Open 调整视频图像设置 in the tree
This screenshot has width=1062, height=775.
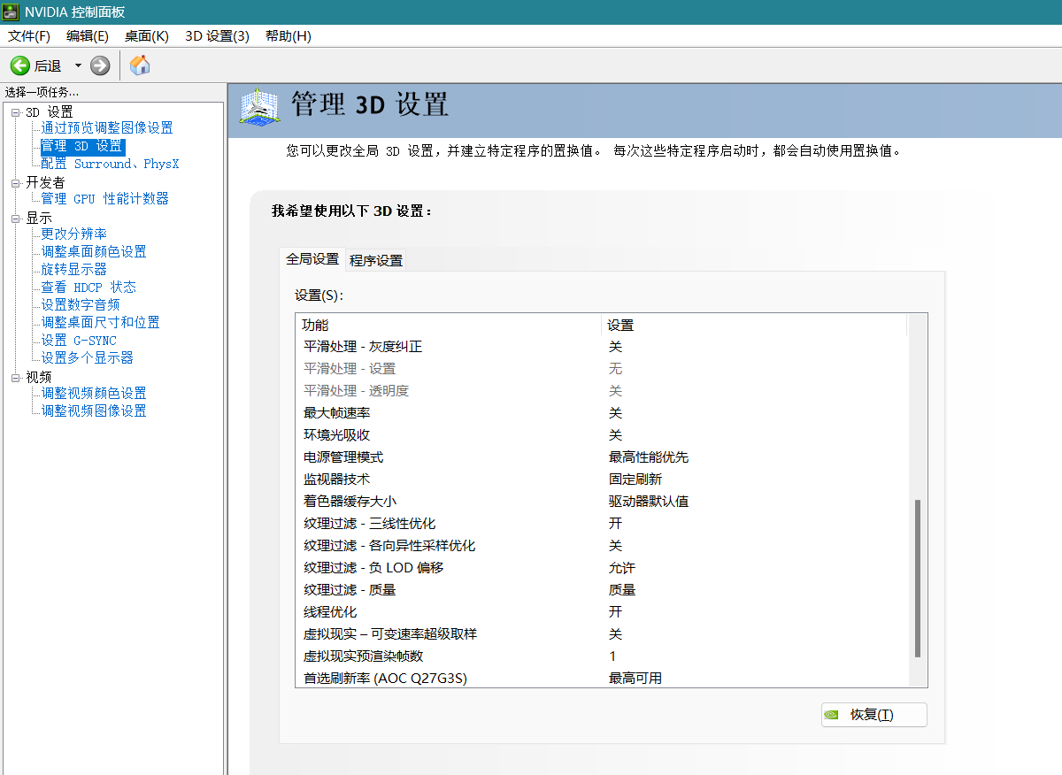point(94,411)
